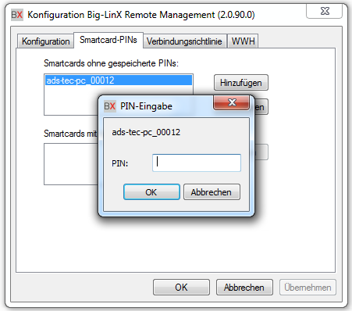Click the BX icon in PIN-Eingabe dialog

click(x=109, y=106)
